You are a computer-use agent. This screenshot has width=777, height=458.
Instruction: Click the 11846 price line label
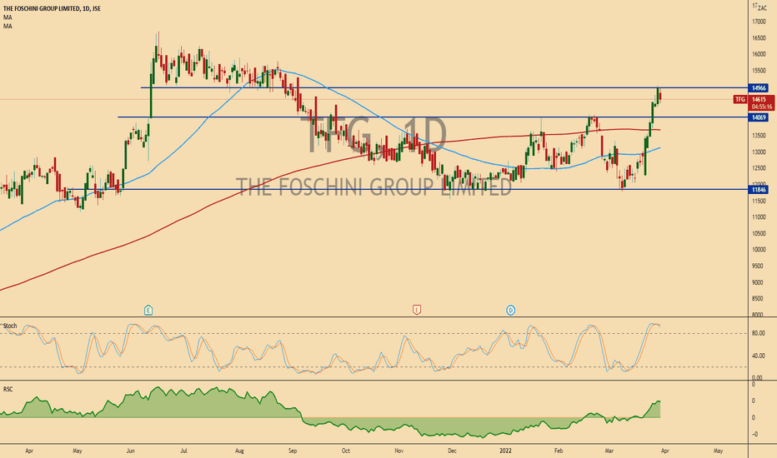click(759, 190)
